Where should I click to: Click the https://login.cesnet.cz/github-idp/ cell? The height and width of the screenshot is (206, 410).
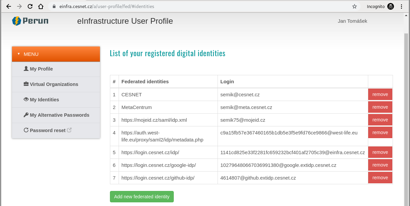pos(168,178)
